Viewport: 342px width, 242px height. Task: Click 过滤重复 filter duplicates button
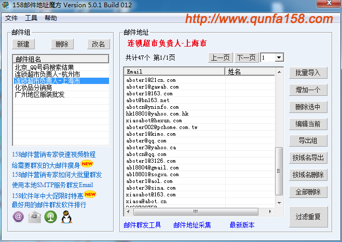click(x=308, y=217)
